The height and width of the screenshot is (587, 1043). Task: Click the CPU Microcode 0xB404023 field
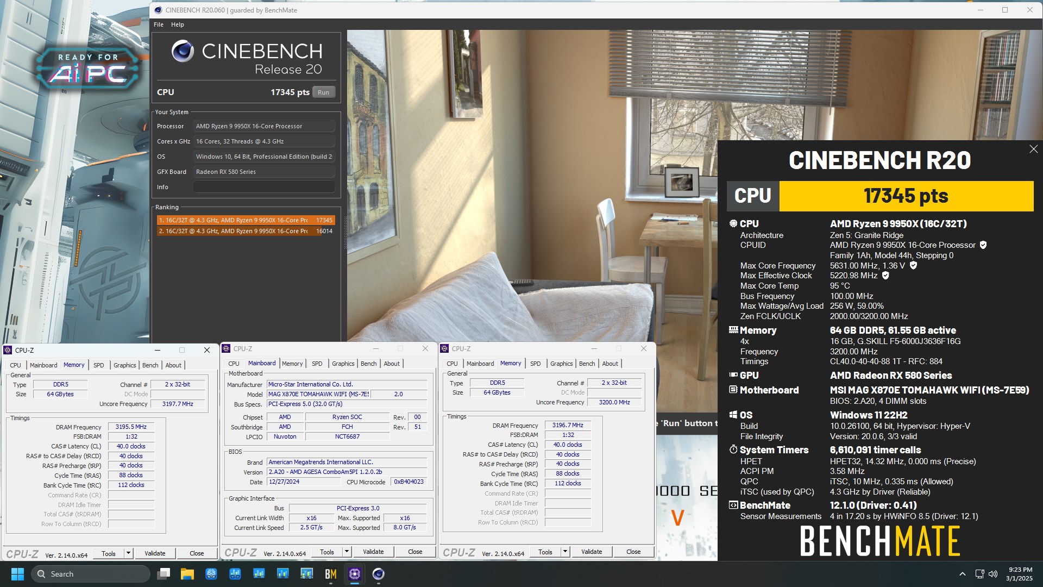(409, 482)
